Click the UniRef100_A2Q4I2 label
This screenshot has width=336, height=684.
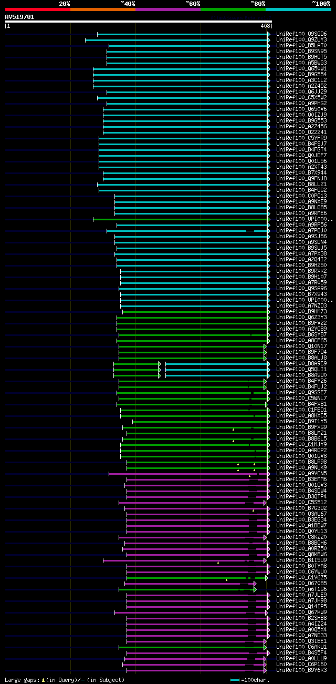[x=301, y=260]
